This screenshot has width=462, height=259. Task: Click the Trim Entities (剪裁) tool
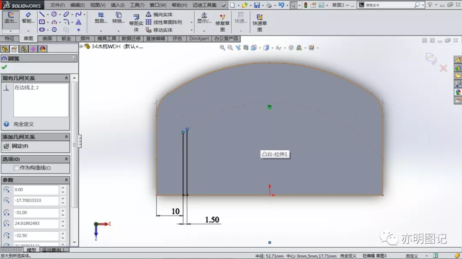[x=101, y=18]
